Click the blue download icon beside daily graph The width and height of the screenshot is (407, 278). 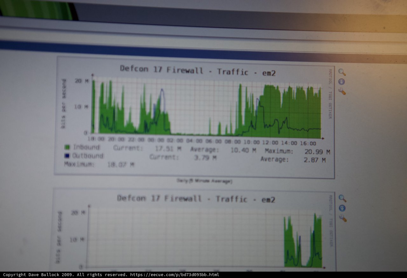[342, 82]
